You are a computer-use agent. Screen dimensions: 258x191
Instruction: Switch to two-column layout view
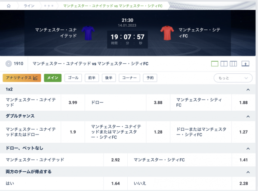[224, 64]
